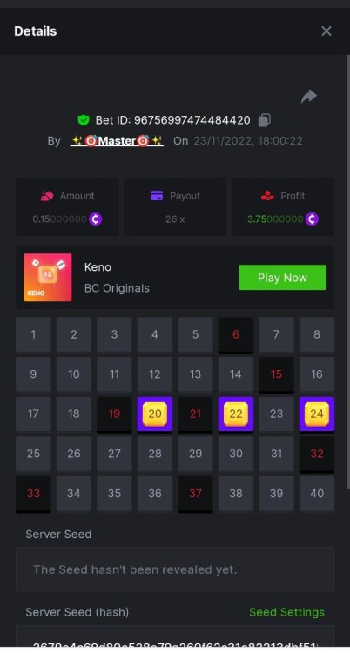Click the Payout card icon
The image size is (350, 653).
(157, 195)
